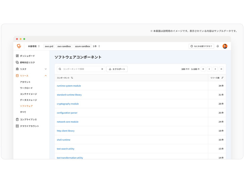Select the aws-prd environment chip
Image resolution: width=245 pixels, height=183 pixels.
point(49,46)
